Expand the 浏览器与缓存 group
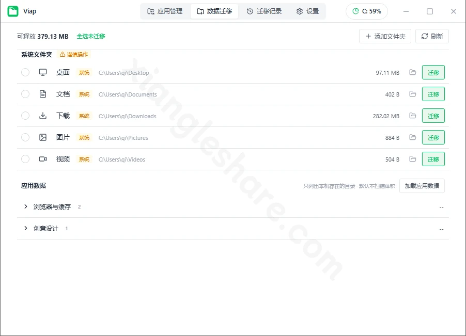 (x=25, y=206)
